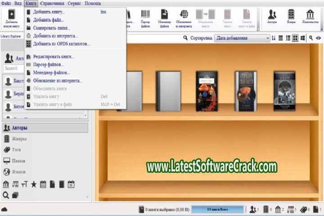Image resolution: width=324 pixels, height=216 pixels.
Task: Click the sort order direction icon
Action: click(x=274, y=38)
